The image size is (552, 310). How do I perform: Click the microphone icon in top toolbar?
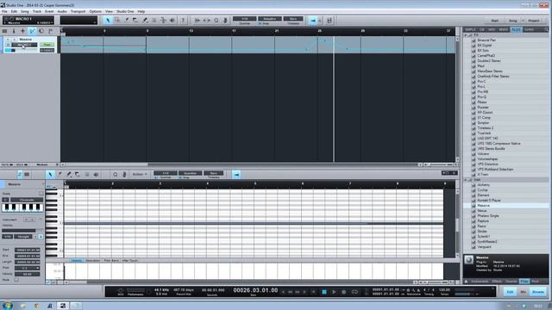pyautogui.click(x=225, y=21)
